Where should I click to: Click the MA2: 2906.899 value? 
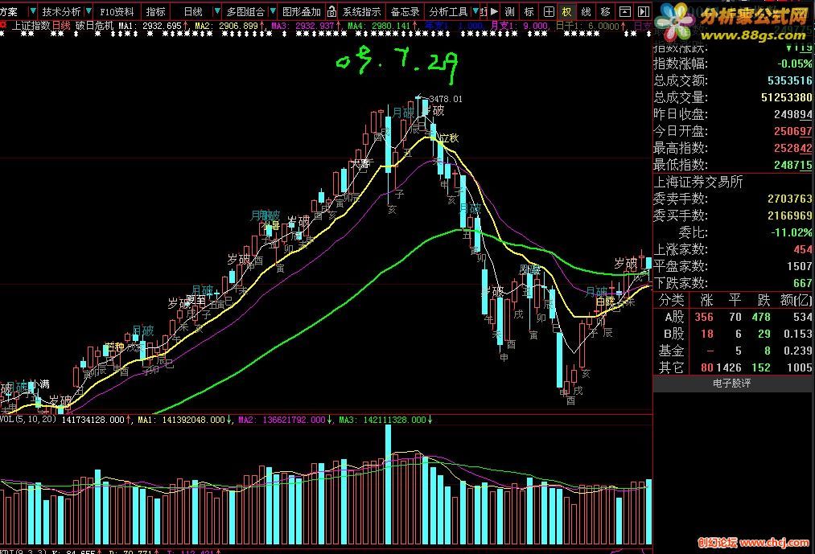[x=227, y=25]
